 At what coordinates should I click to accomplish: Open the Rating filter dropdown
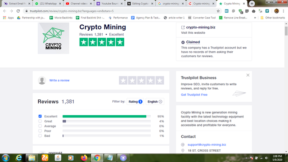135,102
